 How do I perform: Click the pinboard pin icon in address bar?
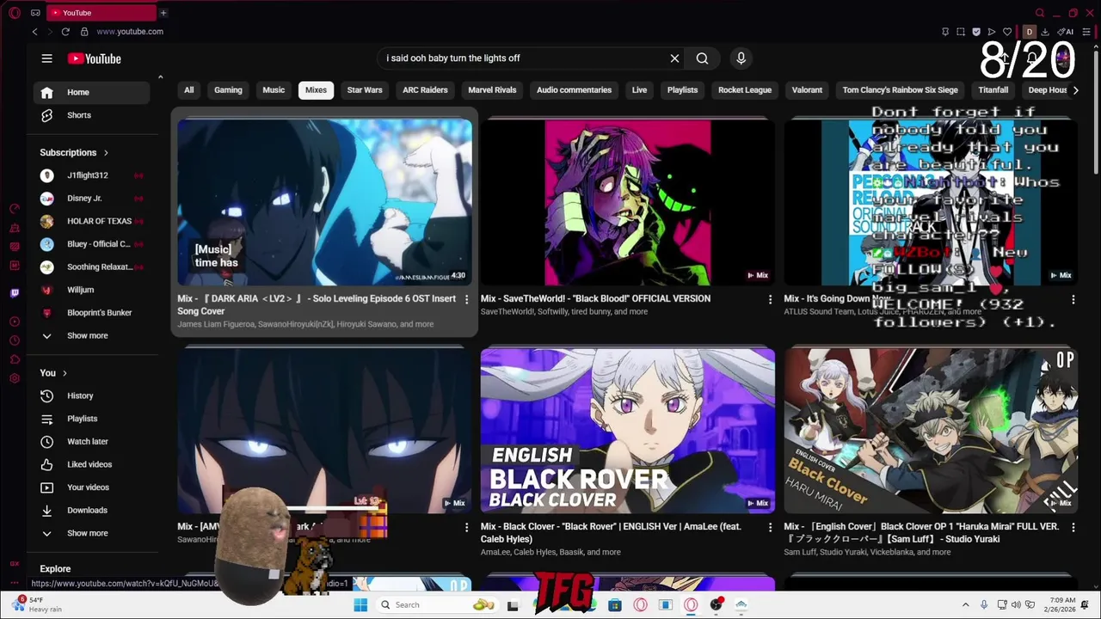(x=945, y=32)
